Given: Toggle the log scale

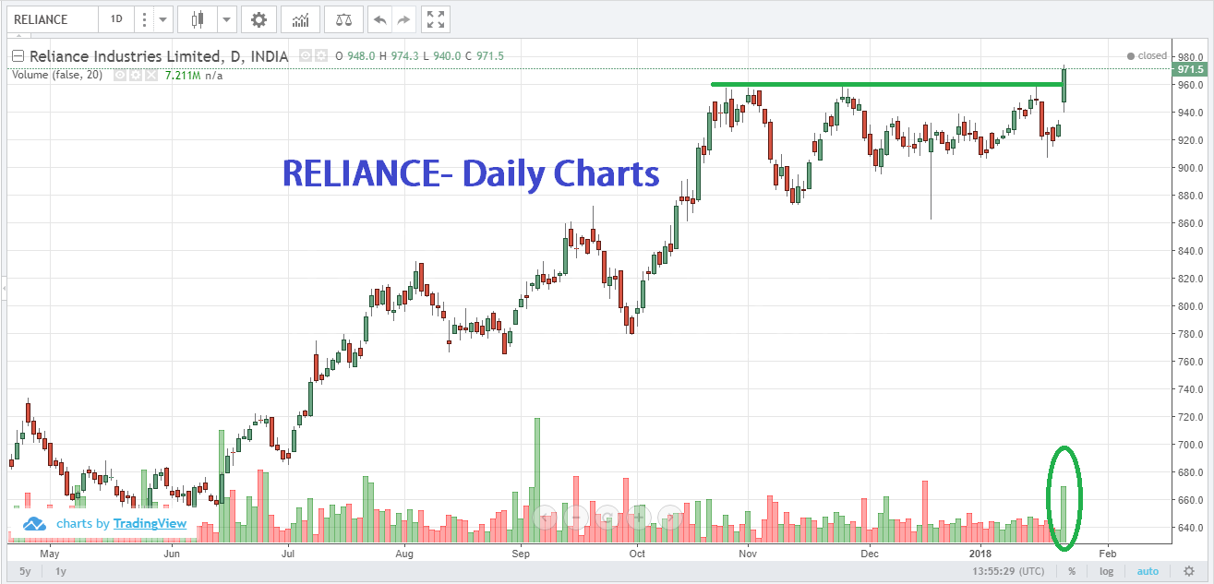Looking at the screenshot, I should (1106, 571).
